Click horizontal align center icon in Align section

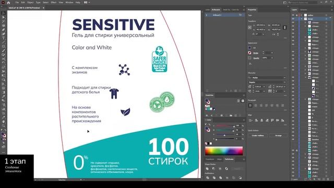[261, 120]
